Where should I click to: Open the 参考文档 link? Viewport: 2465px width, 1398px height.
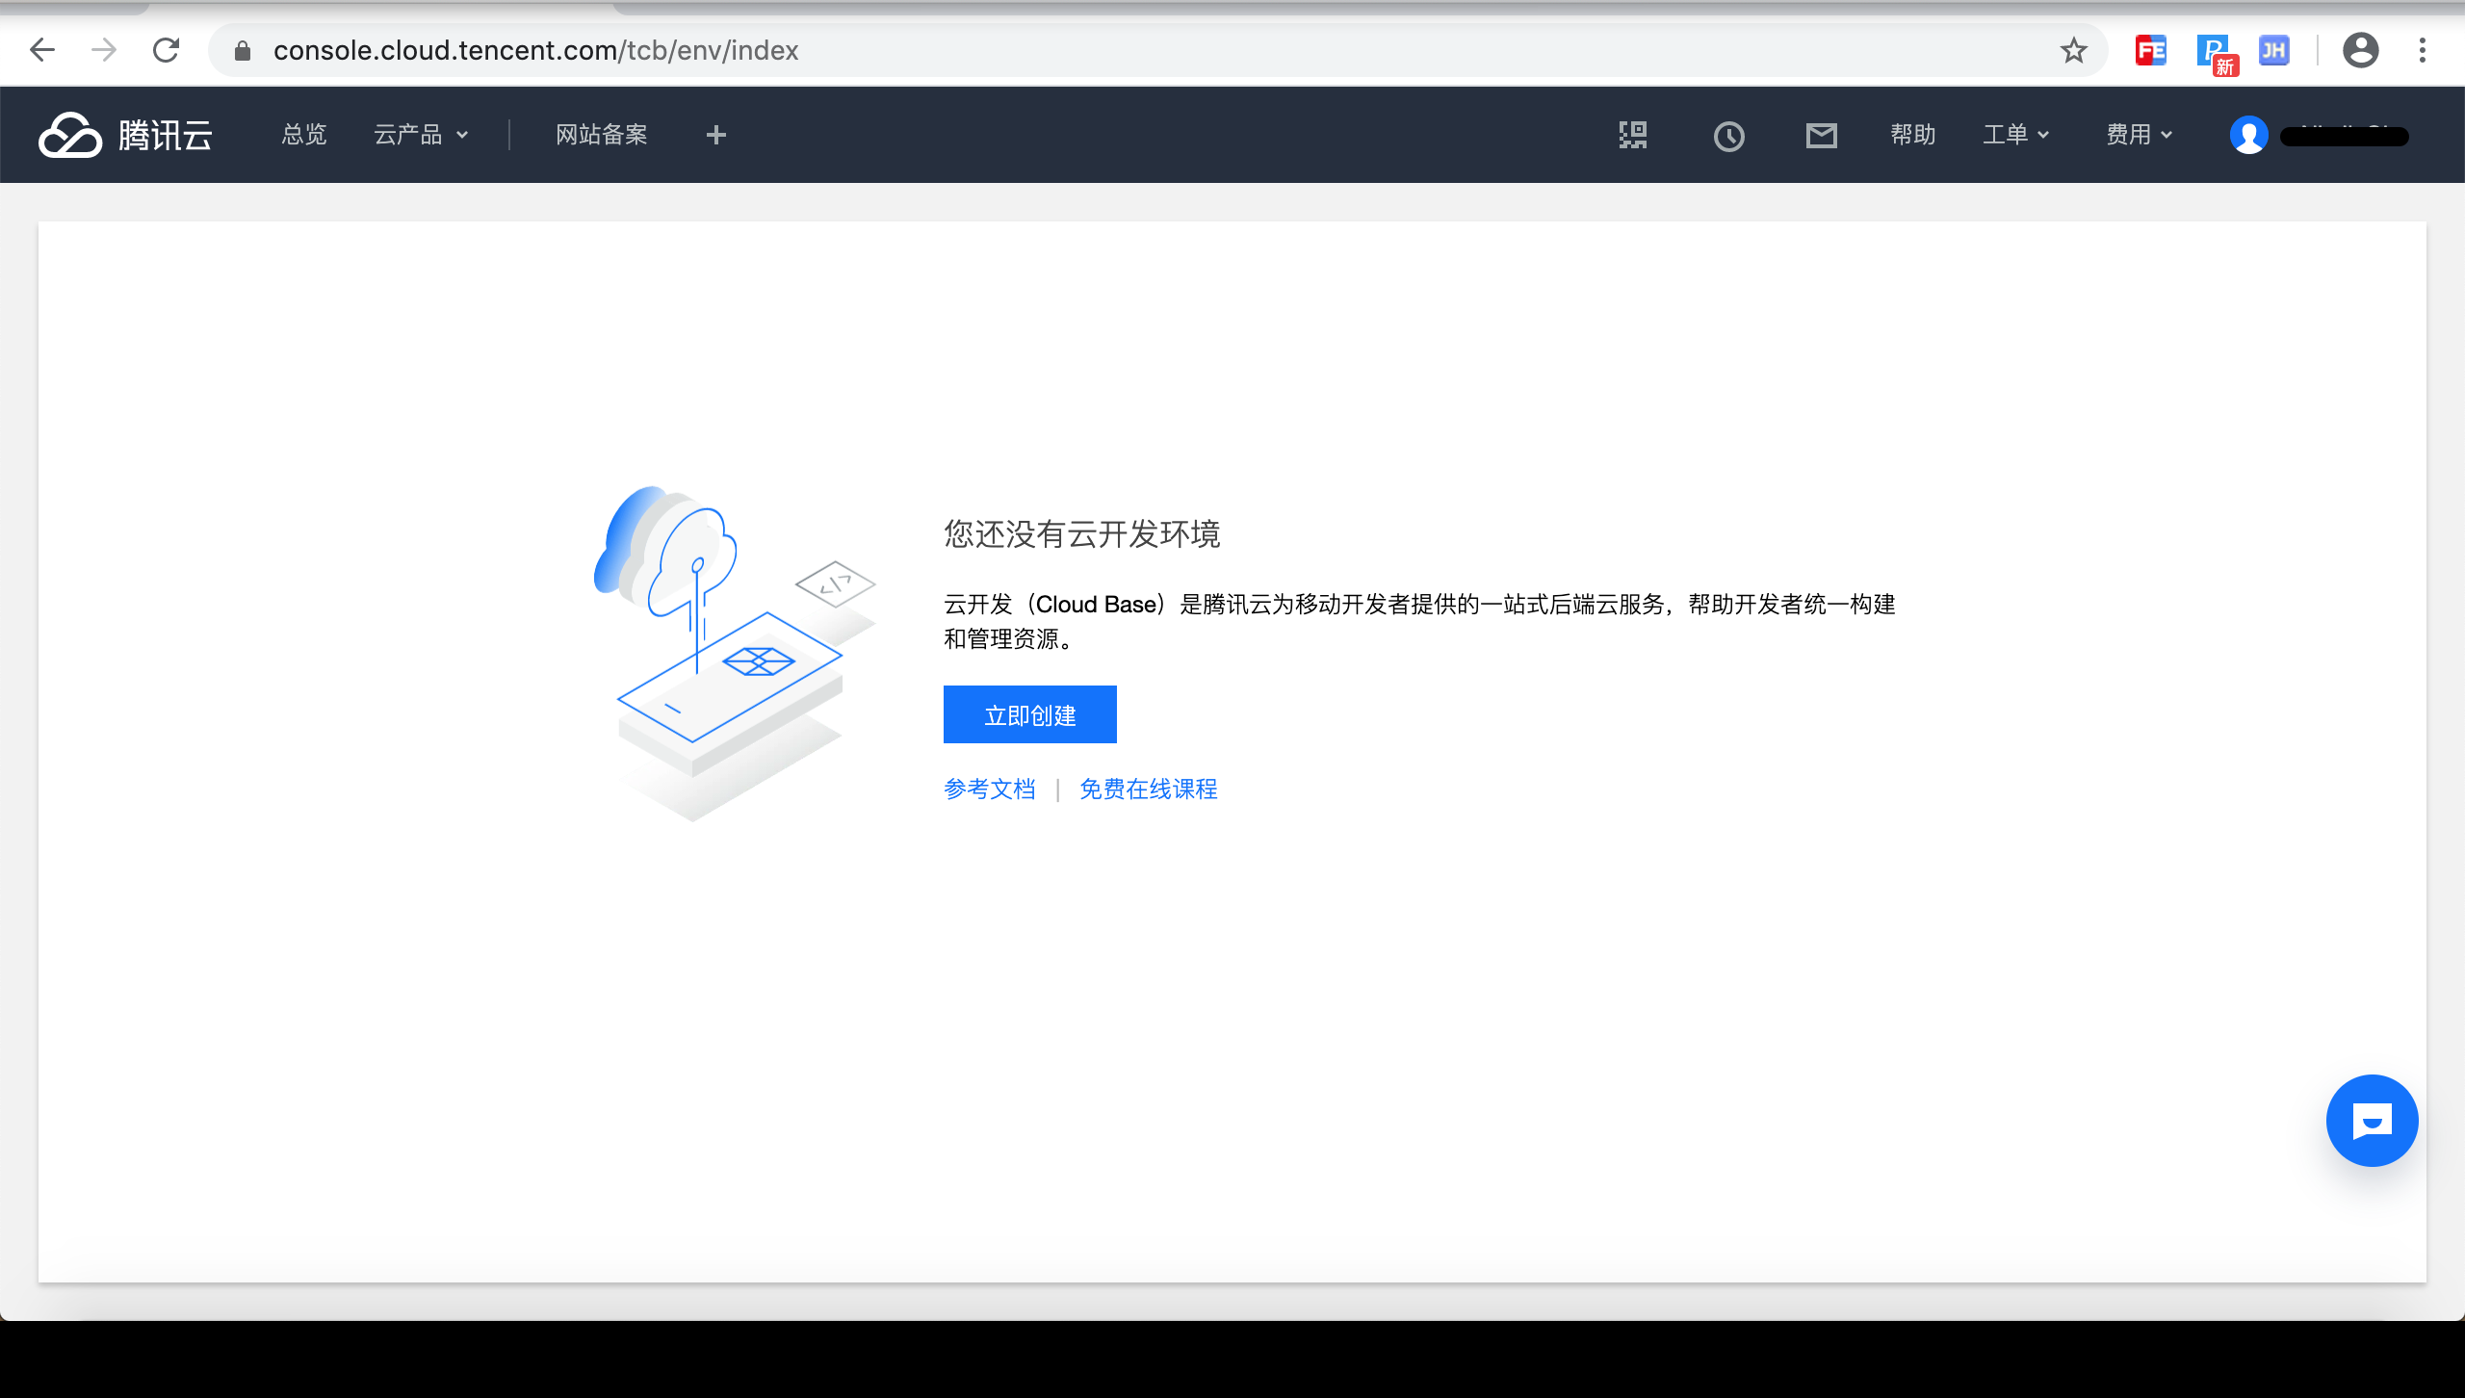click(989, 790)
